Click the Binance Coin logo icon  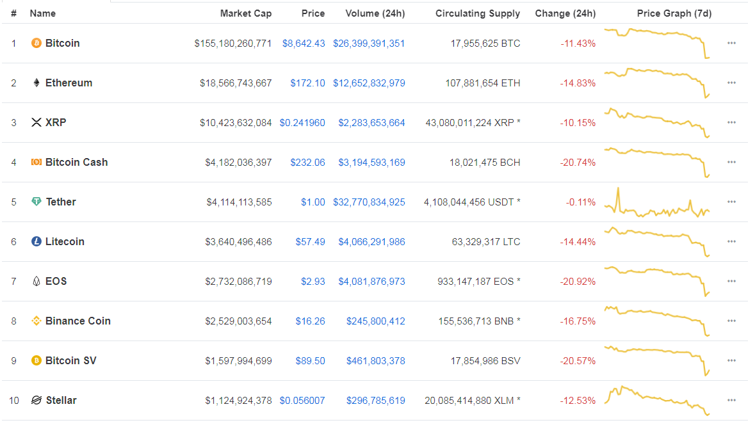36,321
